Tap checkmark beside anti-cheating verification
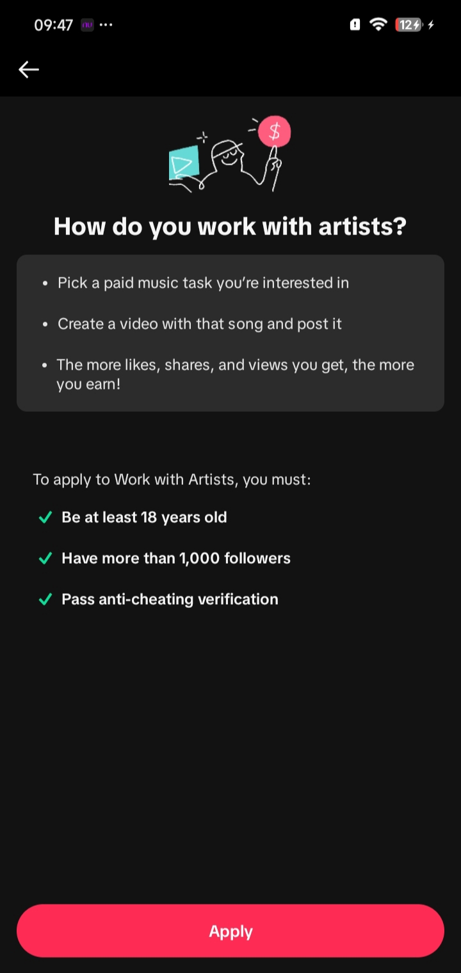Viewport: 461px width, 973px height. pos(45,600)
